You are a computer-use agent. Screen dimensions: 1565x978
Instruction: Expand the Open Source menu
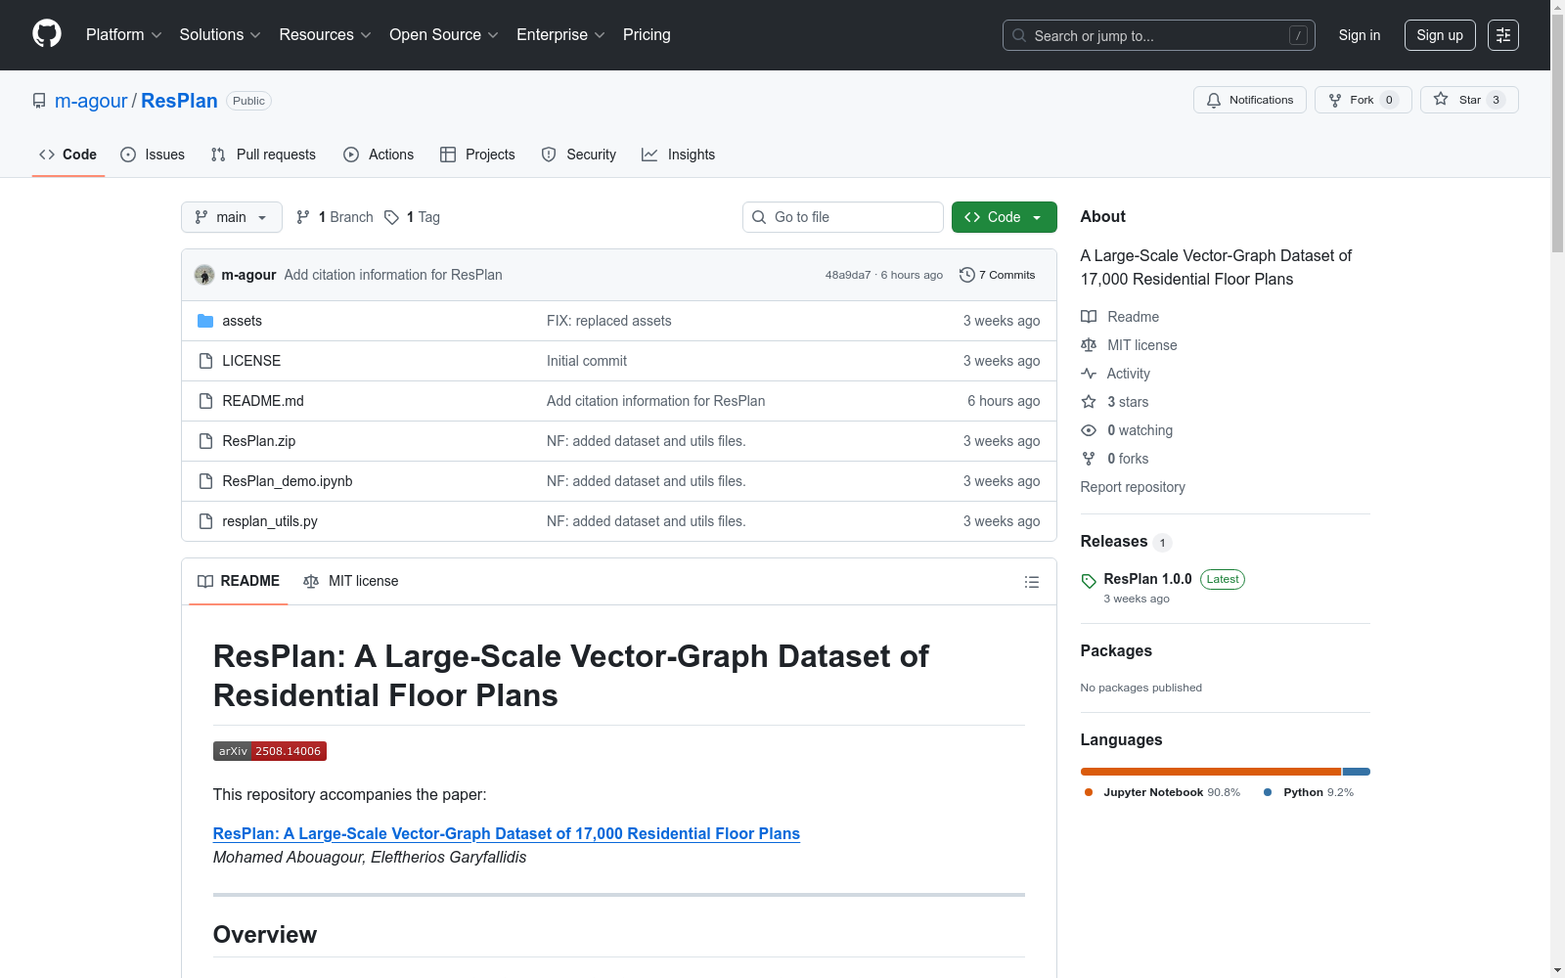point(444,35)
